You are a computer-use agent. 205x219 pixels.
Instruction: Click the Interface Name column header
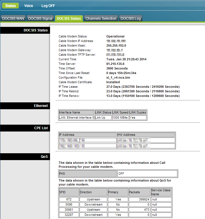(x=76, y=113)
